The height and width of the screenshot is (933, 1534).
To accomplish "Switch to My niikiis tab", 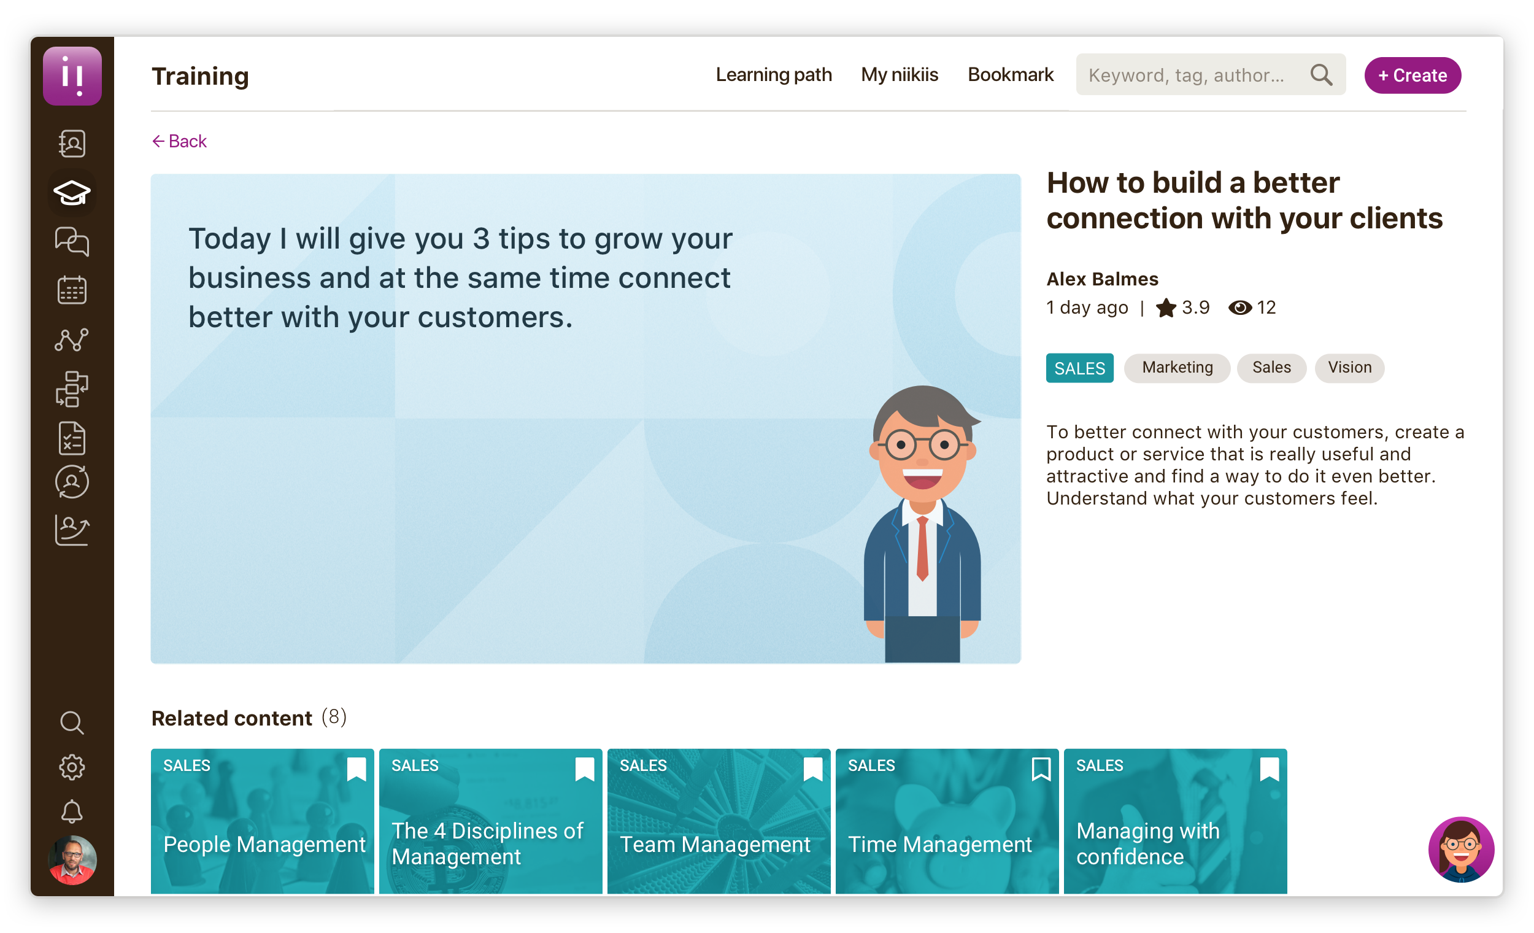I will 899,75.
